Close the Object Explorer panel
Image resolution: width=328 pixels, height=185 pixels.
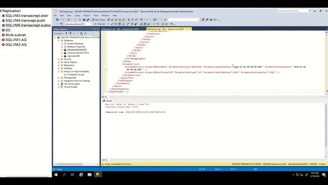[x=97, y=29]
